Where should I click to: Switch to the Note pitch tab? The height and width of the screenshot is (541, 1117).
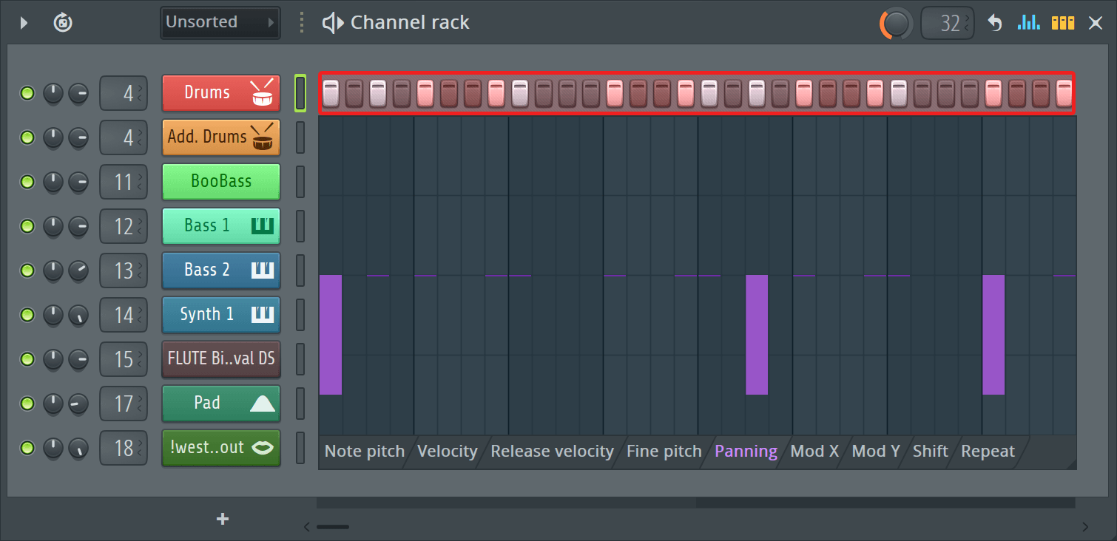click(365, 452)
